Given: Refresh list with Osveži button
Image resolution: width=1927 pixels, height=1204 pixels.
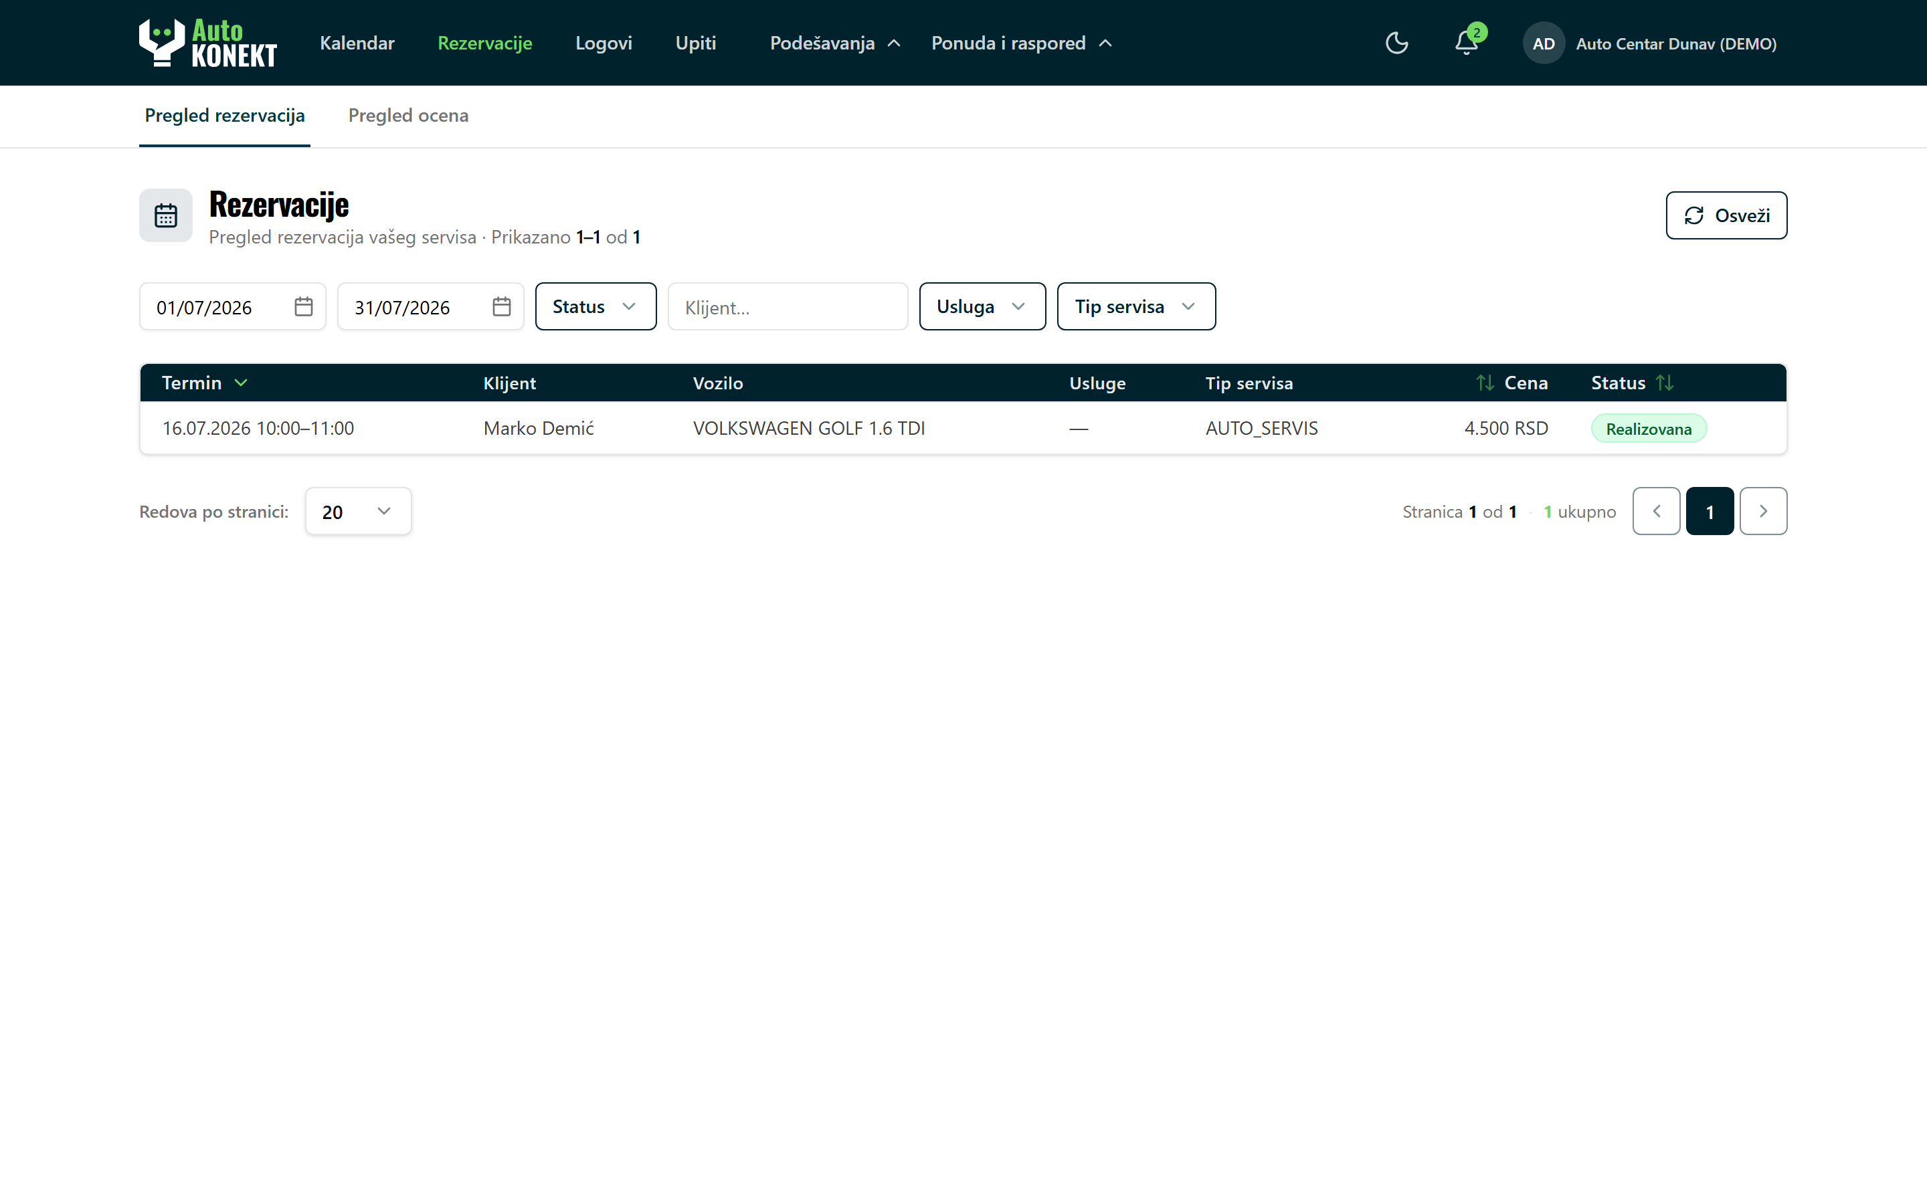Looking at the screenshot, I should tap(1726, 215).
